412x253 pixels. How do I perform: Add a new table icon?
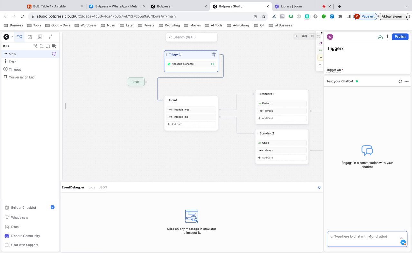pos(54,46)
